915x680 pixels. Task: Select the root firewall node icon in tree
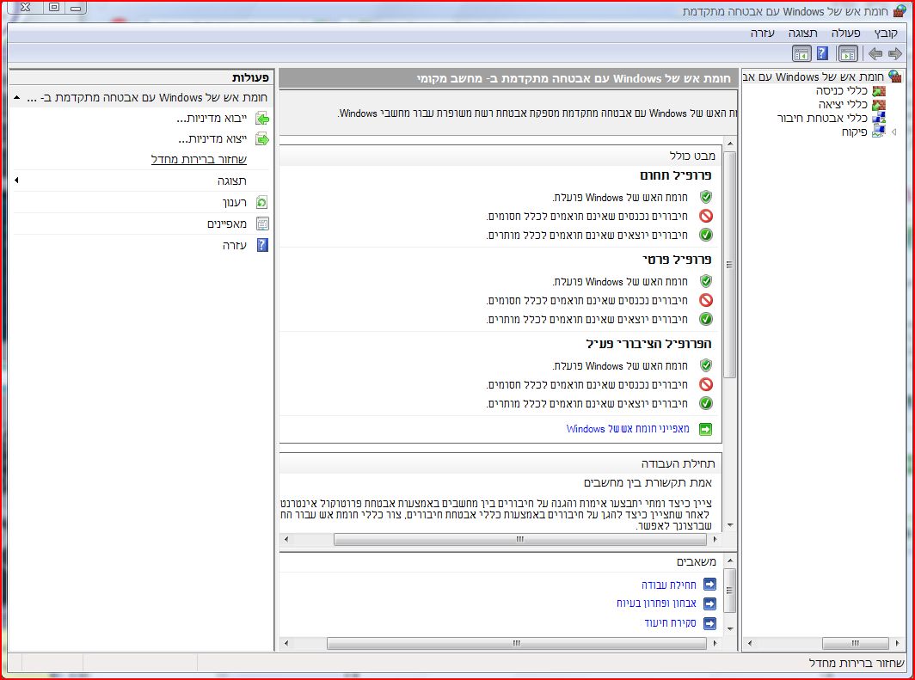pos(894,76)
